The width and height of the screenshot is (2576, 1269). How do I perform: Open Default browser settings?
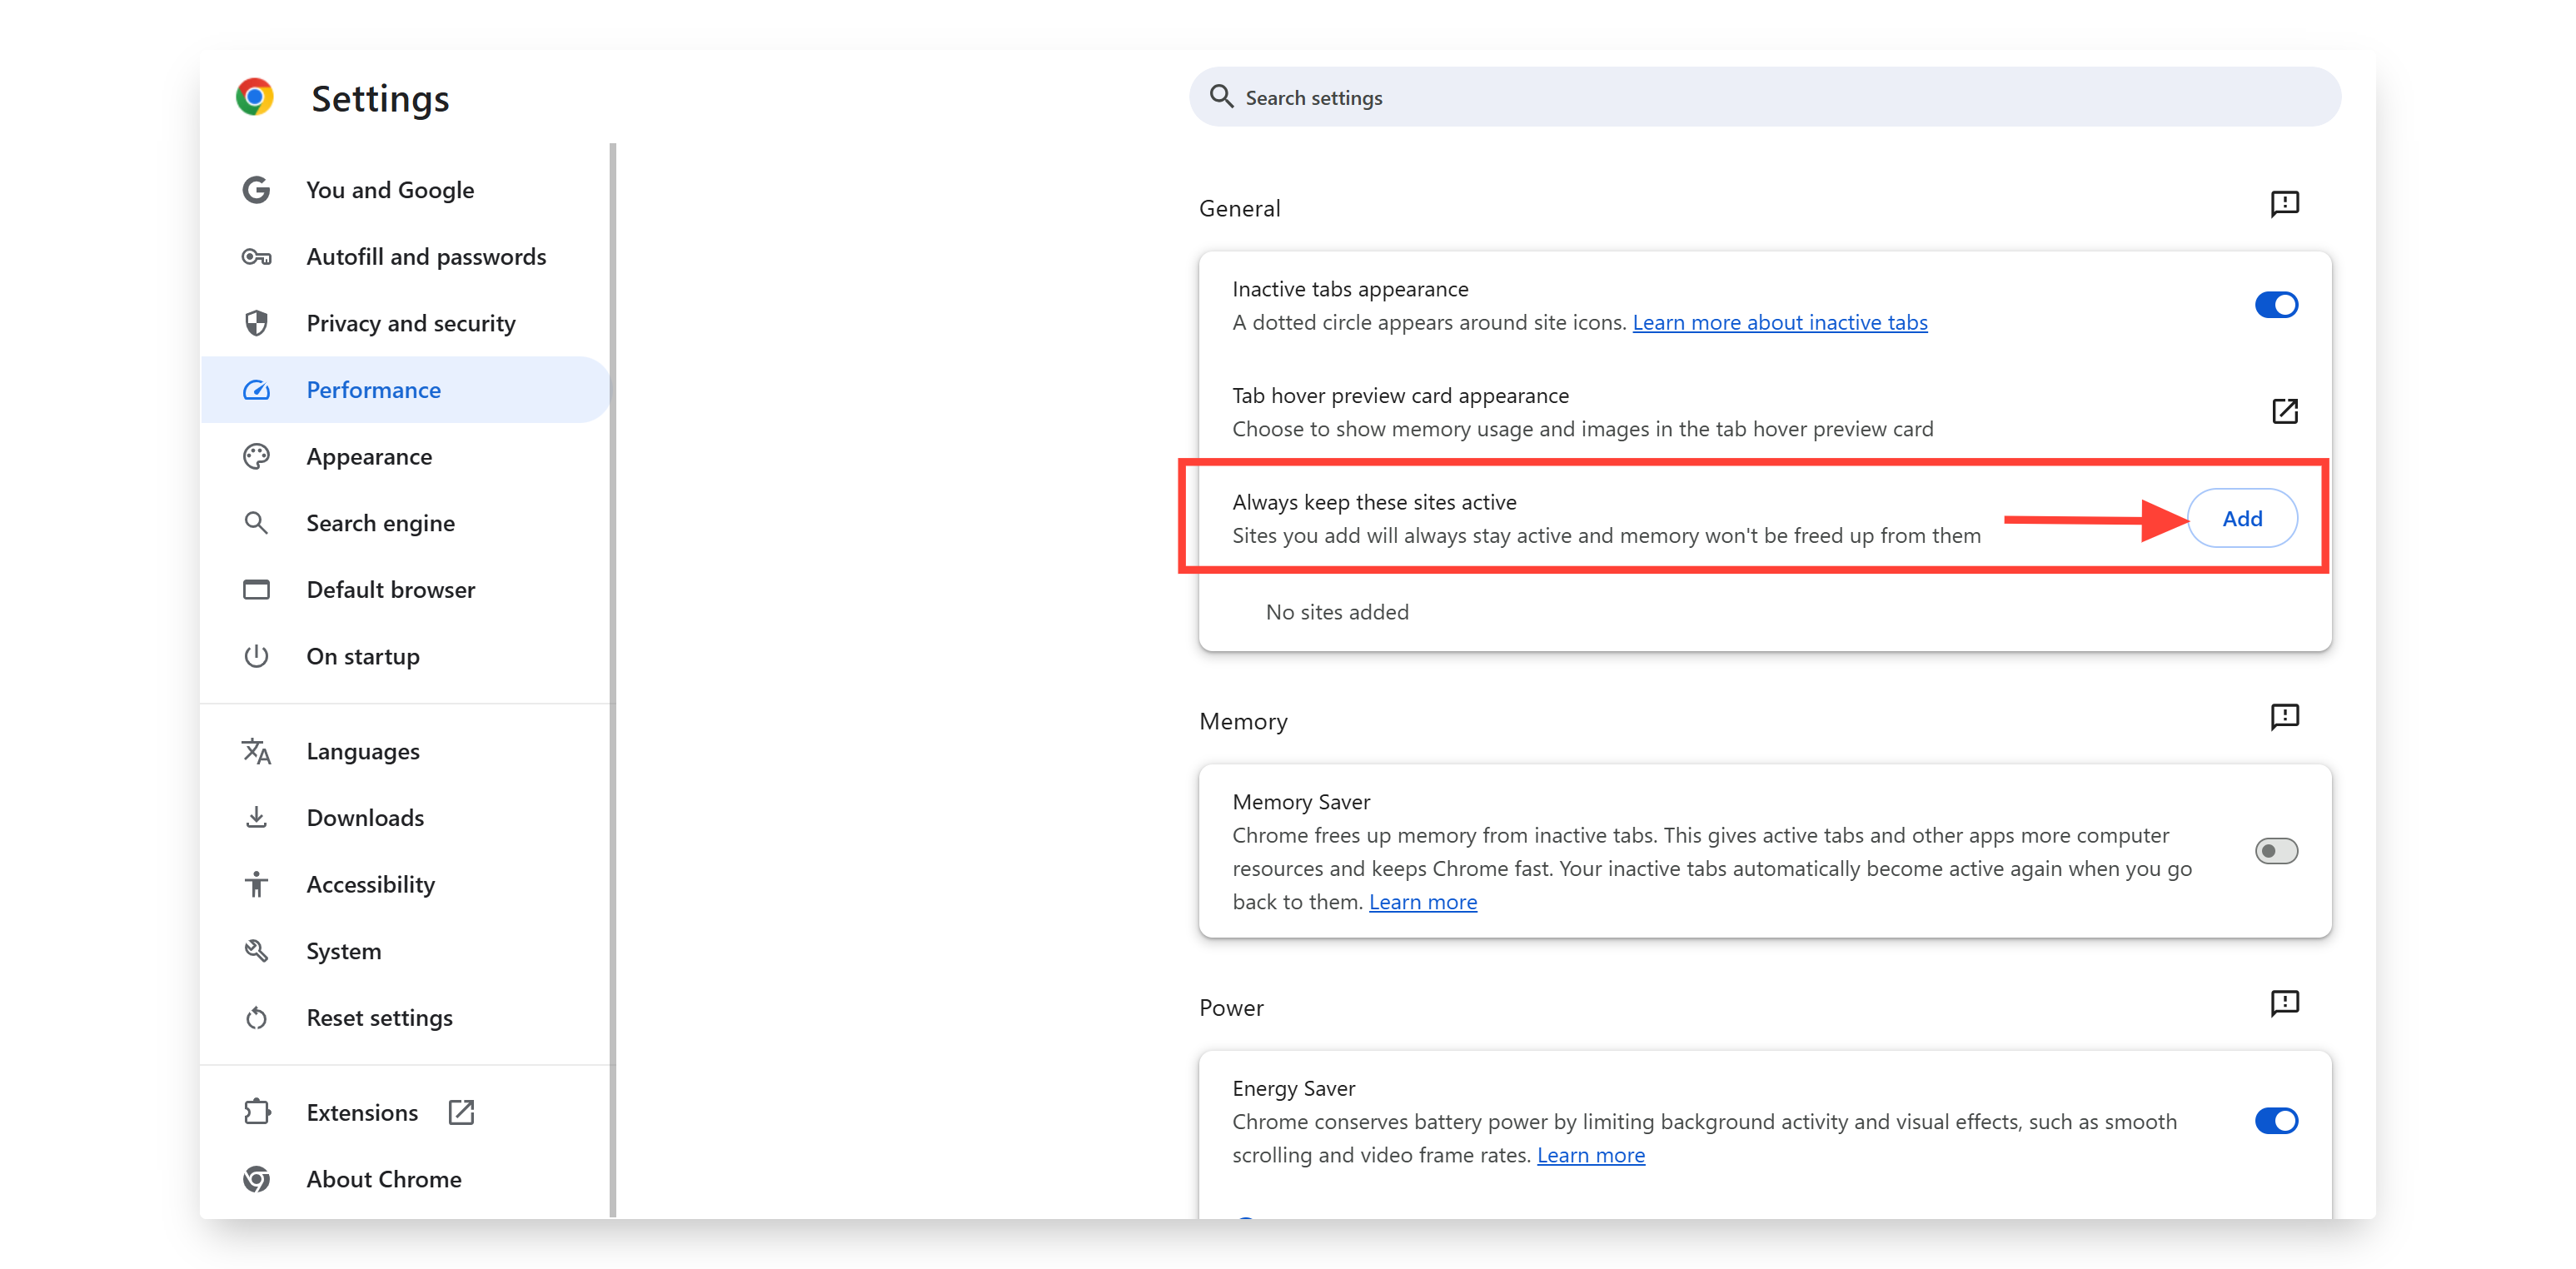405,590
